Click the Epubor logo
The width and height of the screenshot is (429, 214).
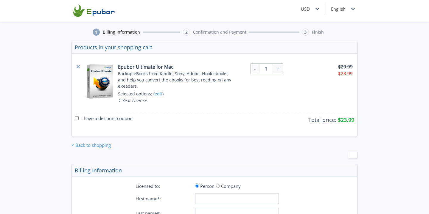94,11
